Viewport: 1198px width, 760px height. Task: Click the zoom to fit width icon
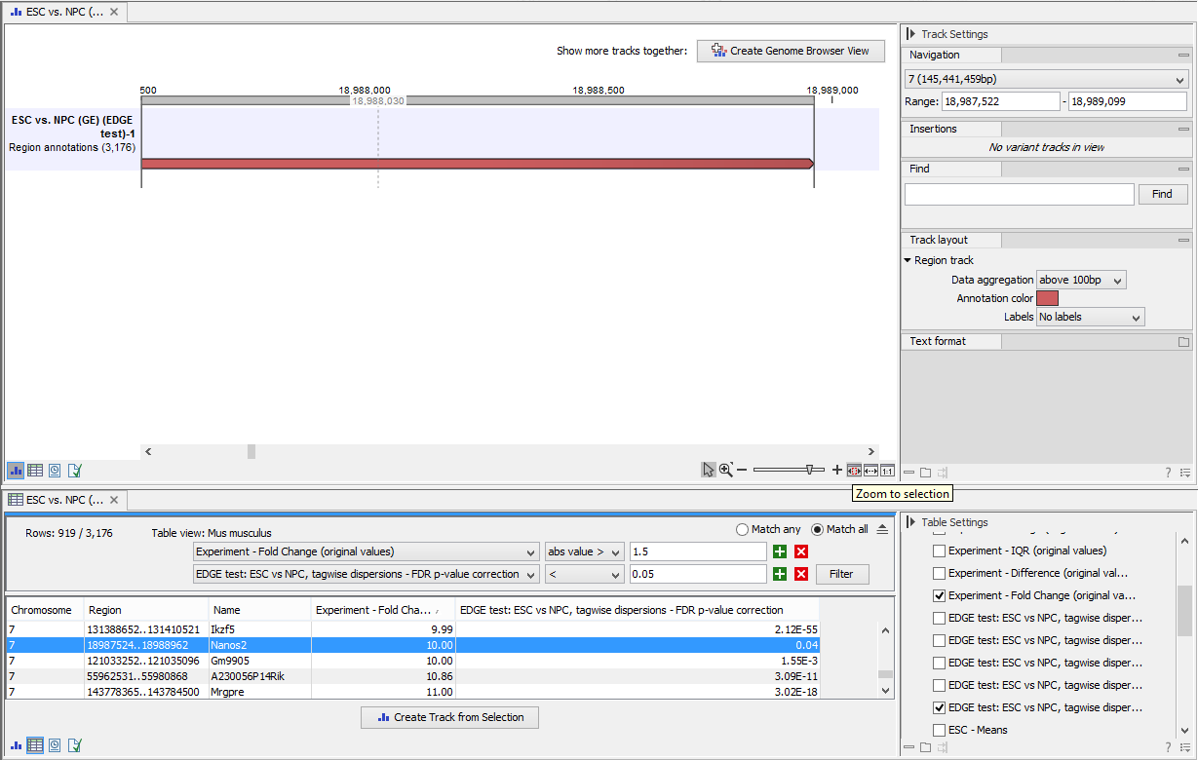[x=870, y=470]
